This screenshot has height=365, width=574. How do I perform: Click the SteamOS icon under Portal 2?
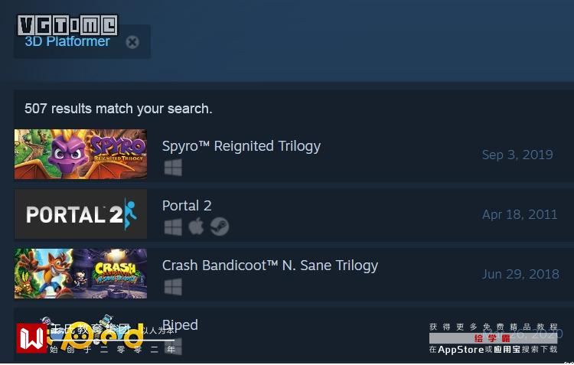220,226
